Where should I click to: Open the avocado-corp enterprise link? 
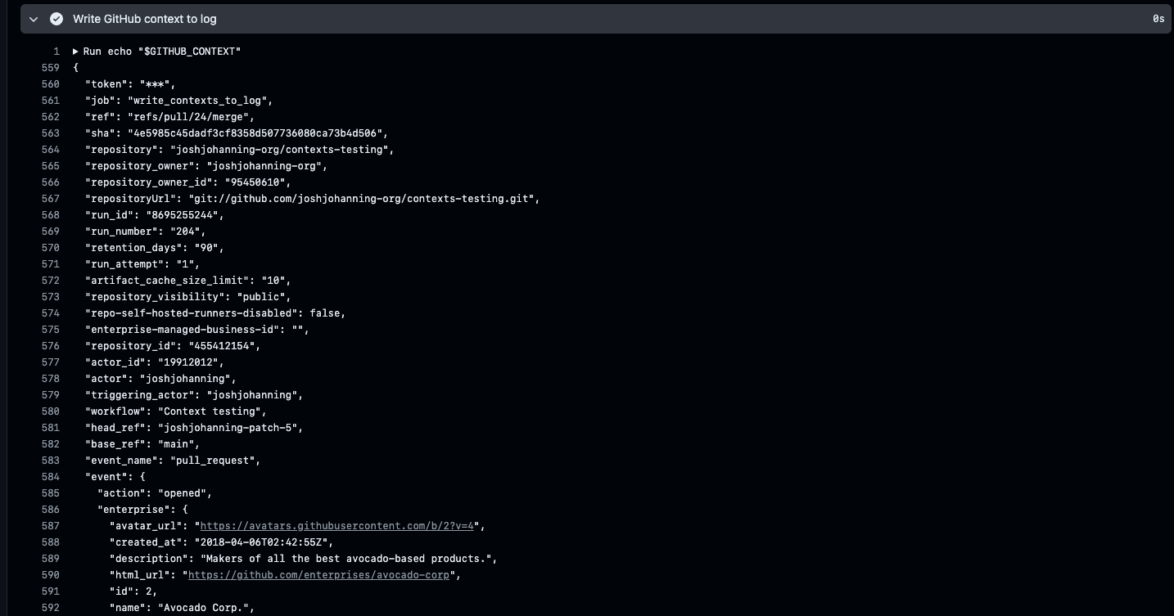pyautogui.click(x=318, y=575)
